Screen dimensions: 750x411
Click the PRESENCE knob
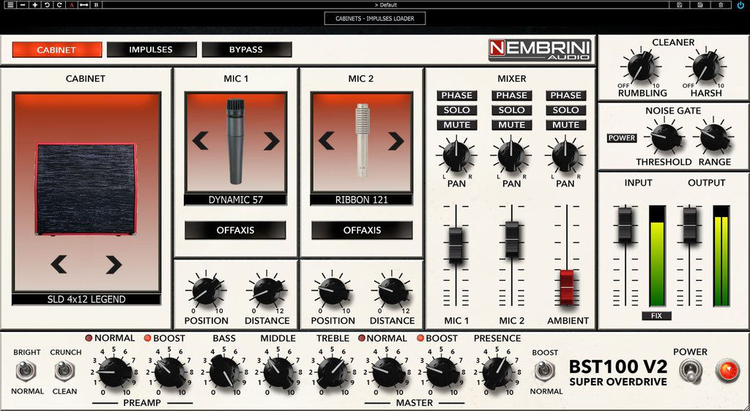[497, 372]
